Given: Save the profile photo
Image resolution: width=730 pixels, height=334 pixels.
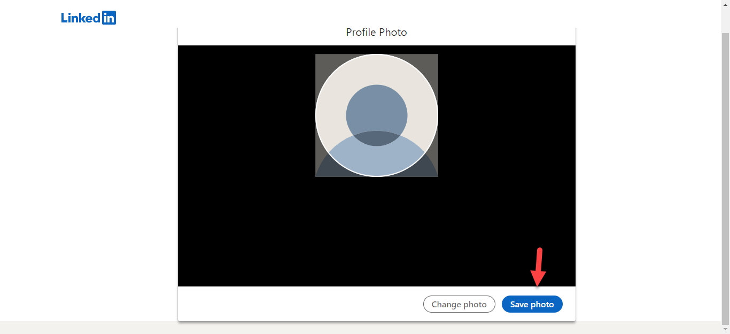Looking at the screenshot, I should pyautogui.click(x=532, y=304).
